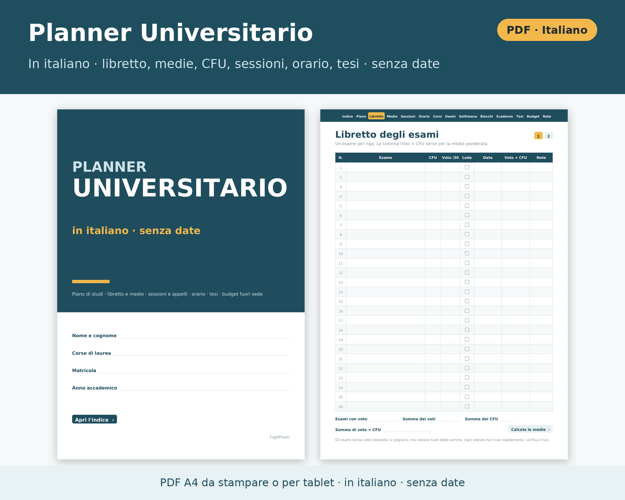Click the footer 'PDF A4 da stampare' text
The width and height of the screenshot is (625, 500).
coord(312,482)
